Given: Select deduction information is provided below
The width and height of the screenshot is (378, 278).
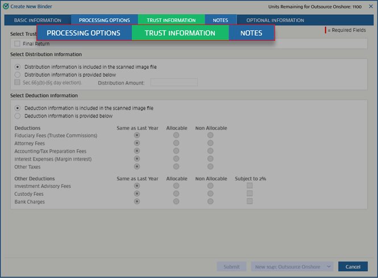Looking at the screenshot, I should pyautogui.click(x=18, y=116).
